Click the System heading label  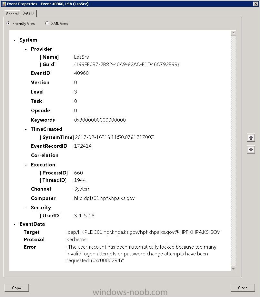tap(28, 40)
